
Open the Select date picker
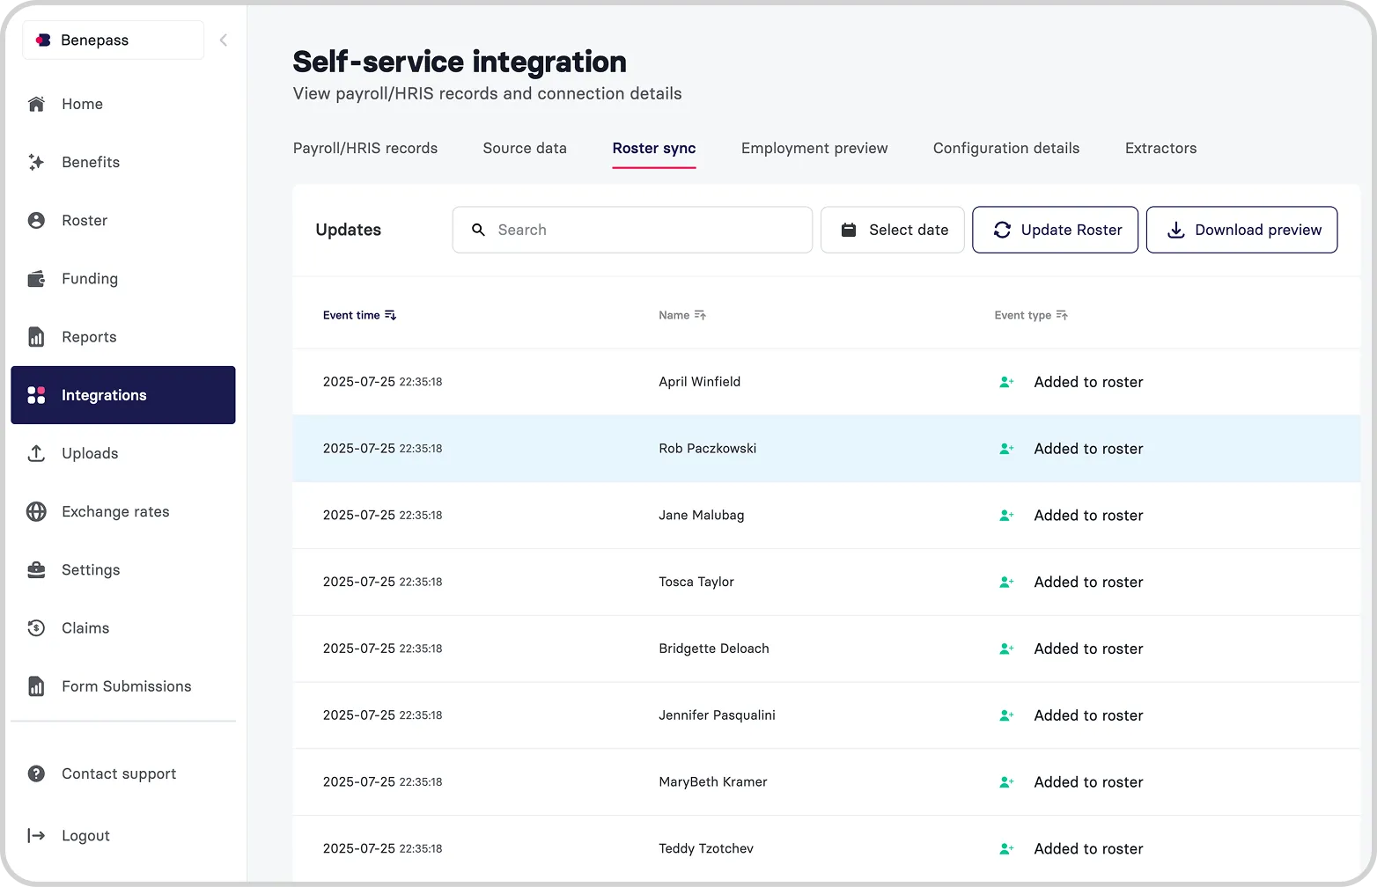[892, 230]
